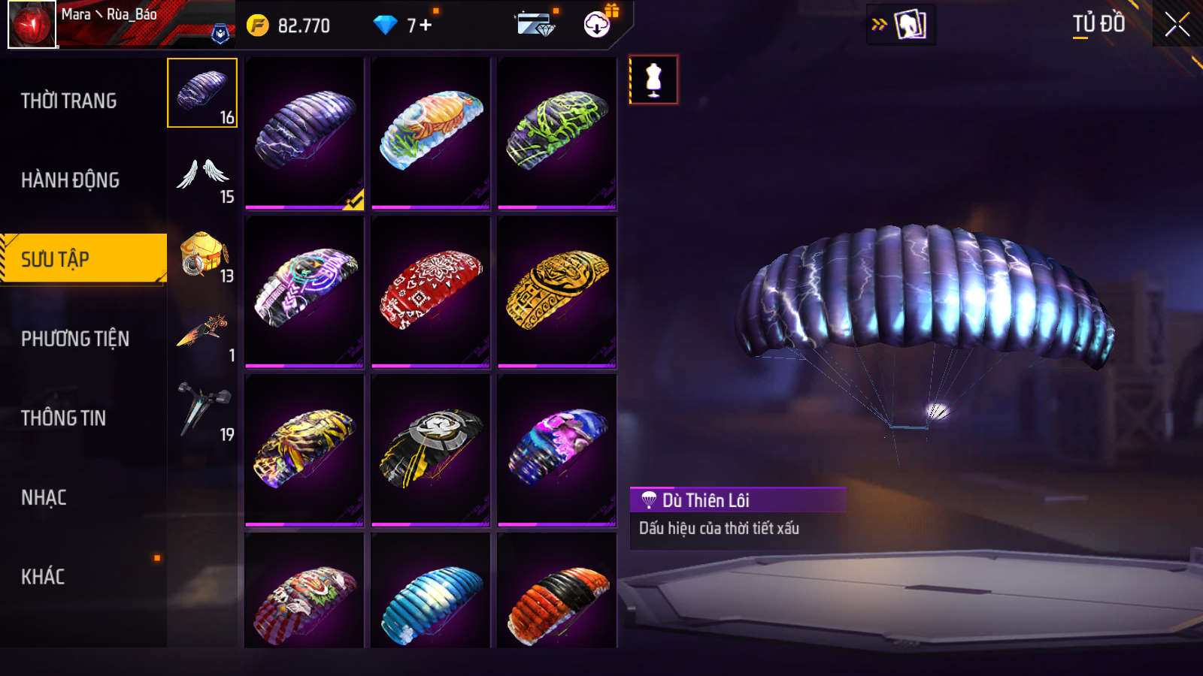Open the diamond card top-up icon

pos(536,24)
